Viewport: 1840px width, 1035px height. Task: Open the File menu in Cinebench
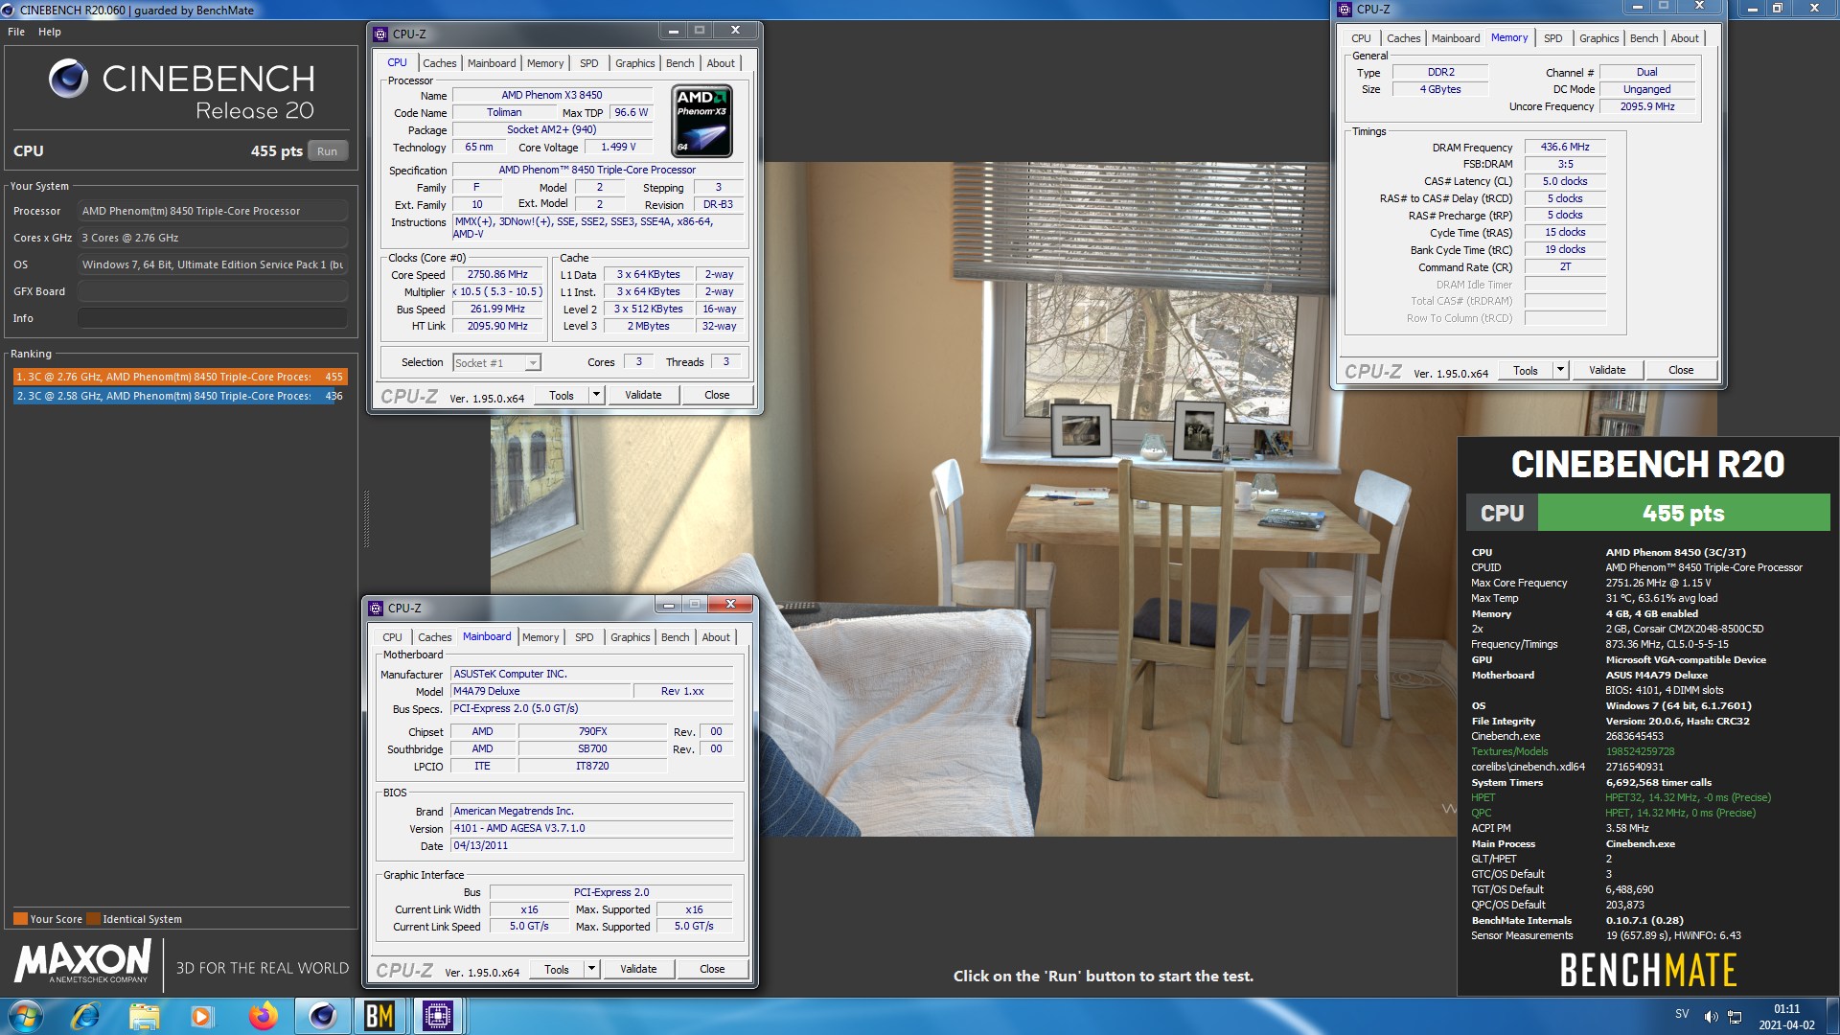pyautogui.click(x=16, y=32)
